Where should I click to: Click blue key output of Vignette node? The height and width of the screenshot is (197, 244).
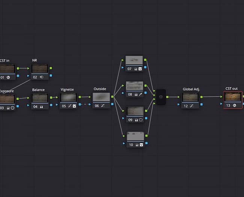[80, 104]
